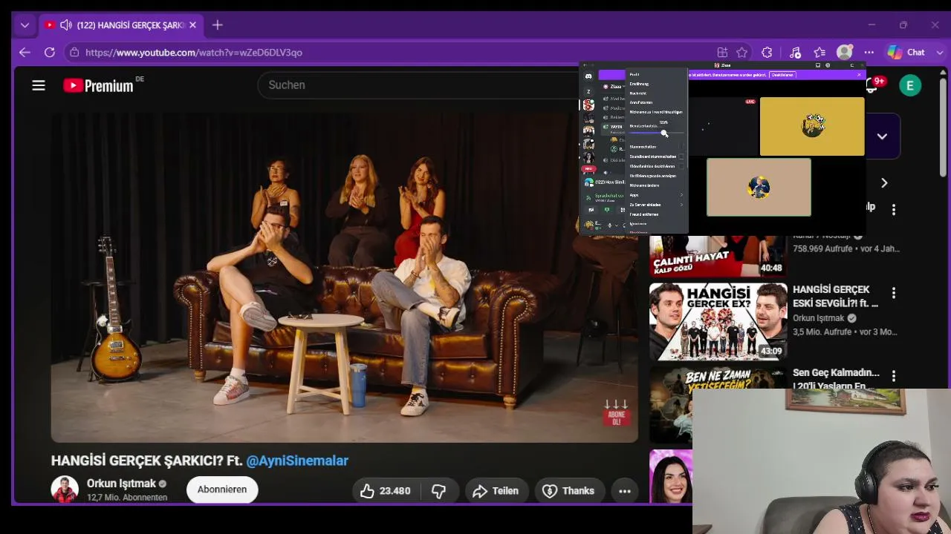951x534 pixels.
Task: Open options for HANGİSİ GERÇEK ESKİ SEVGİLİ video
Action: [894, 293]
